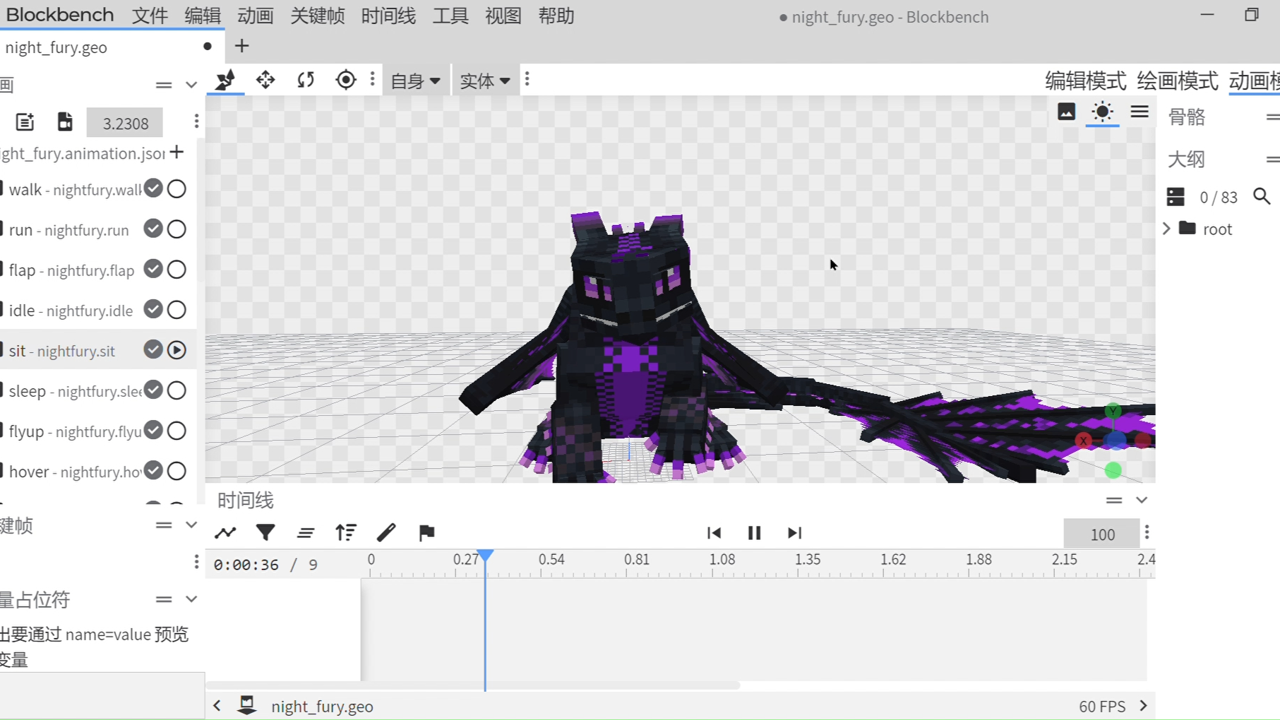Open viewport screenshot image icon
Viewport: 1280px width, 720px height.
(x=1066, y=112)
